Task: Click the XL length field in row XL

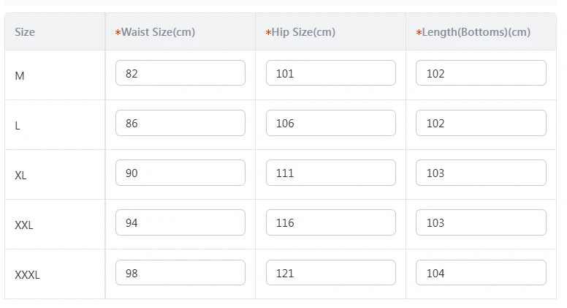Action: 481,173
